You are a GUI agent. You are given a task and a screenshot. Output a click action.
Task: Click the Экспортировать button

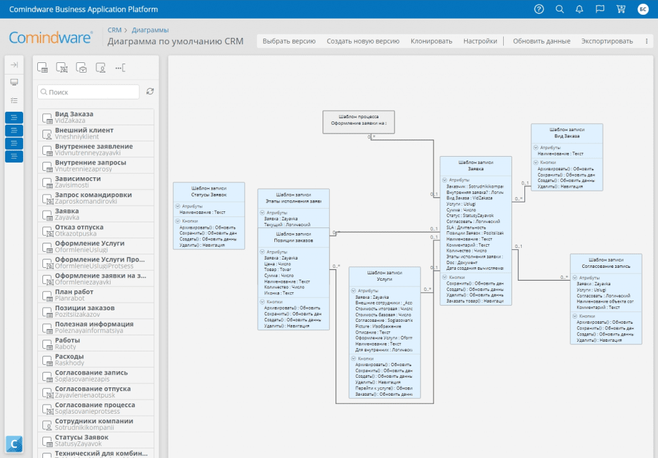coord(607,41)
